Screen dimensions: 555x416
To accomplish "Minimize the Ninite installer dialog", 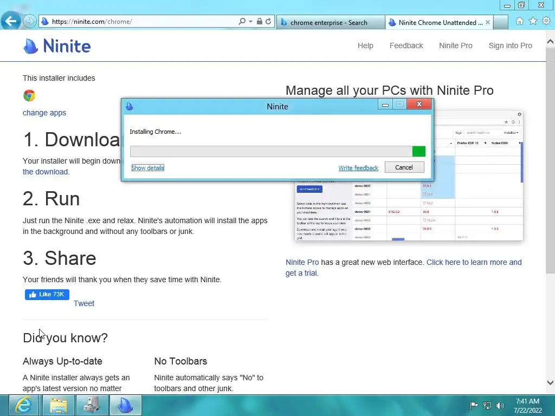I will coord(385,105).
